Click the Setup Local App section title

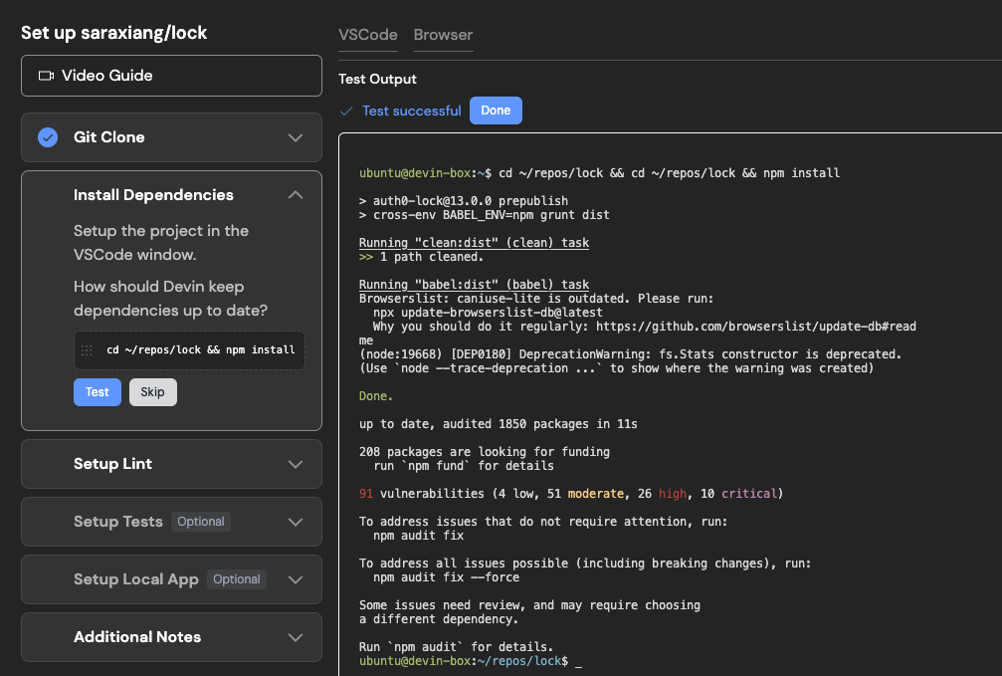[x=136, y=579]
